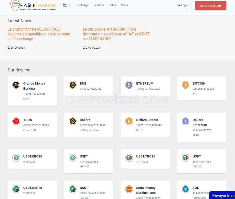The width and height of the screenshot is (235, 199).
Task: Click the value 14674.194481719998
Action: (x=93, y=125)
